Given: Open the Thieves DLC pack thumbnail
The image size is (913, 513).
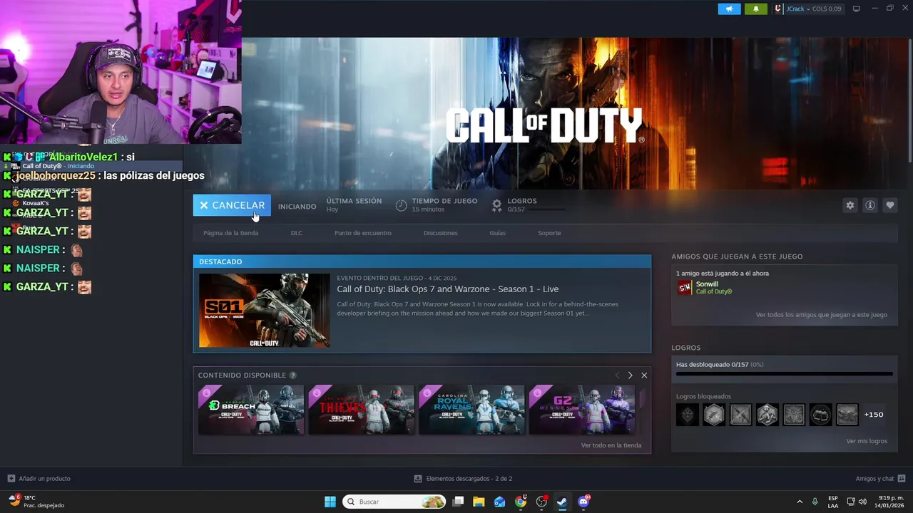Looking at the screenshot, I should [361, 410].
